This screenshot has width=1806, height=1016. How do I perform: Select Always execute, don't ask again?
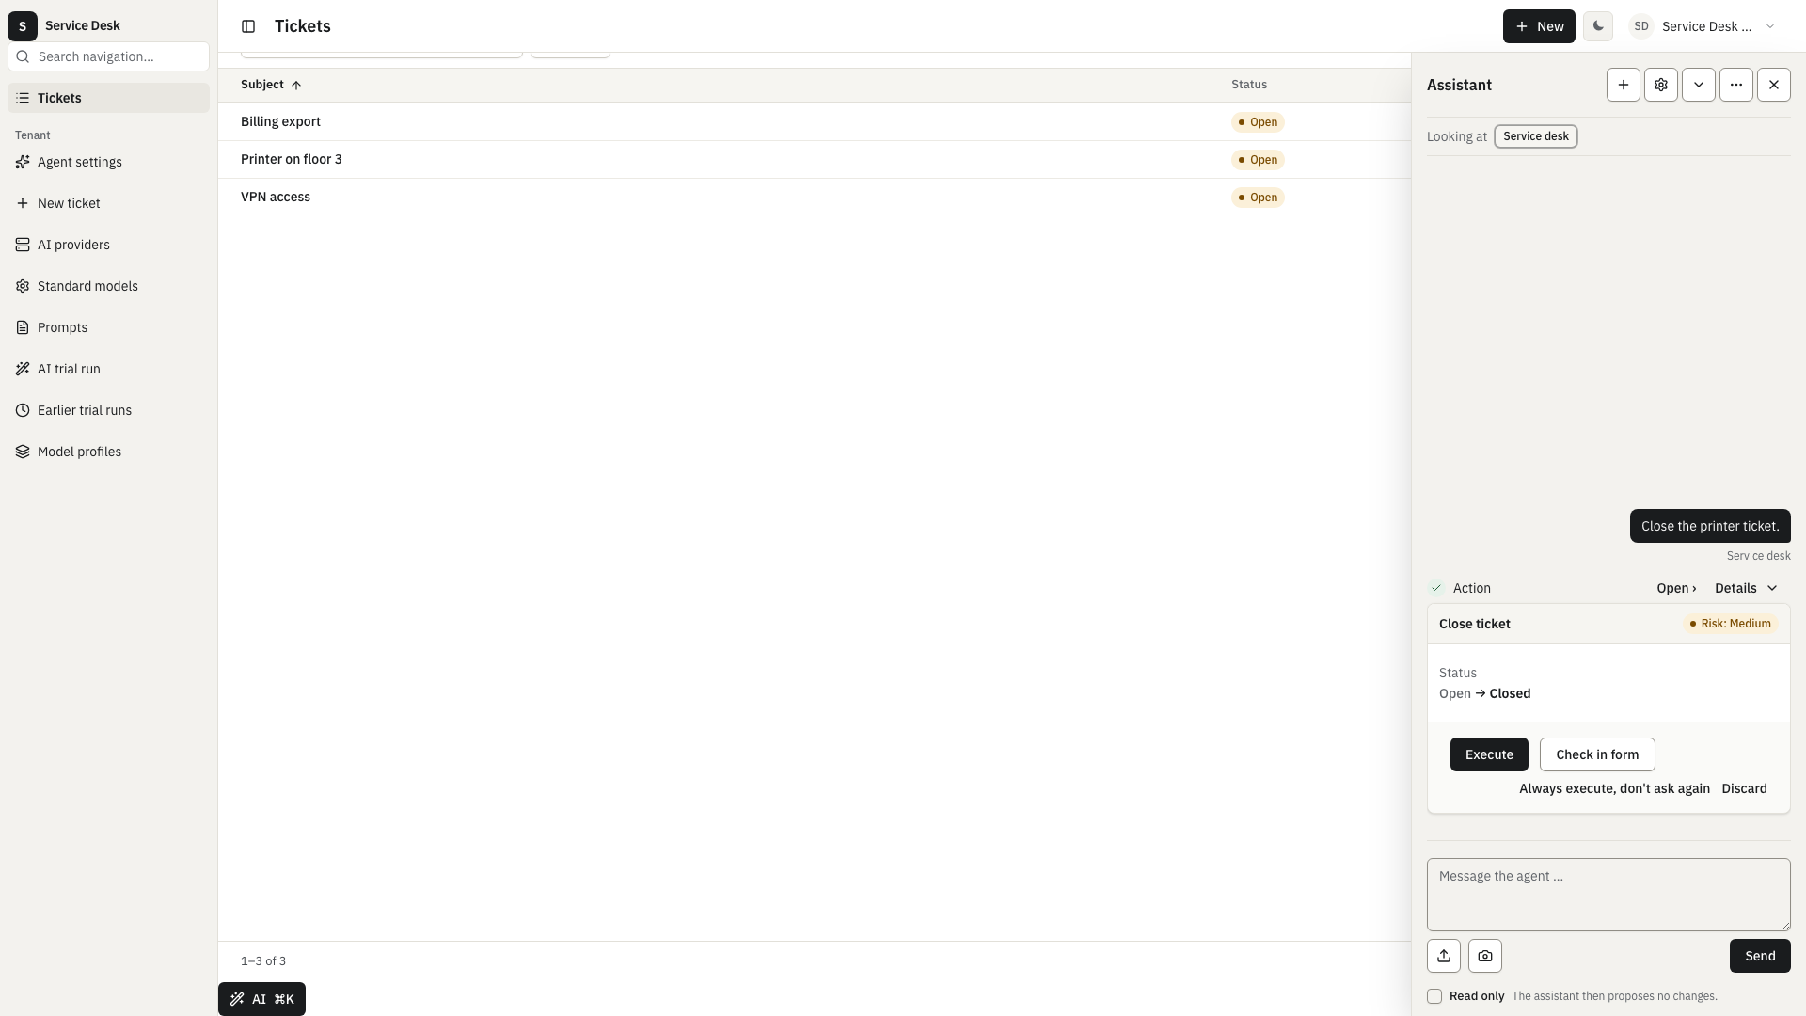[x=1614, y=788]
